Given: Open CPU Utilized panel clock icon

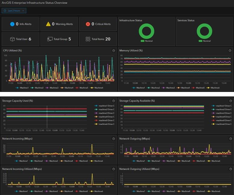Looking at the screenshot, I should coord(114,51).
